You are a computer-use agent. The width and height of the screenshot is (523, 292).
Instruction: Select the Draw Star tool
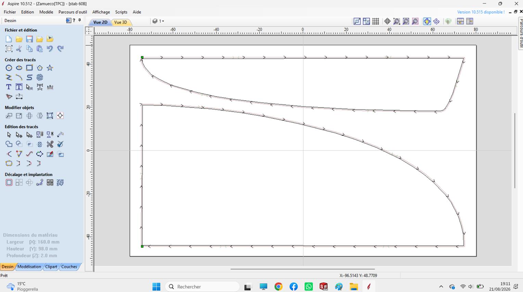(50, 68)
